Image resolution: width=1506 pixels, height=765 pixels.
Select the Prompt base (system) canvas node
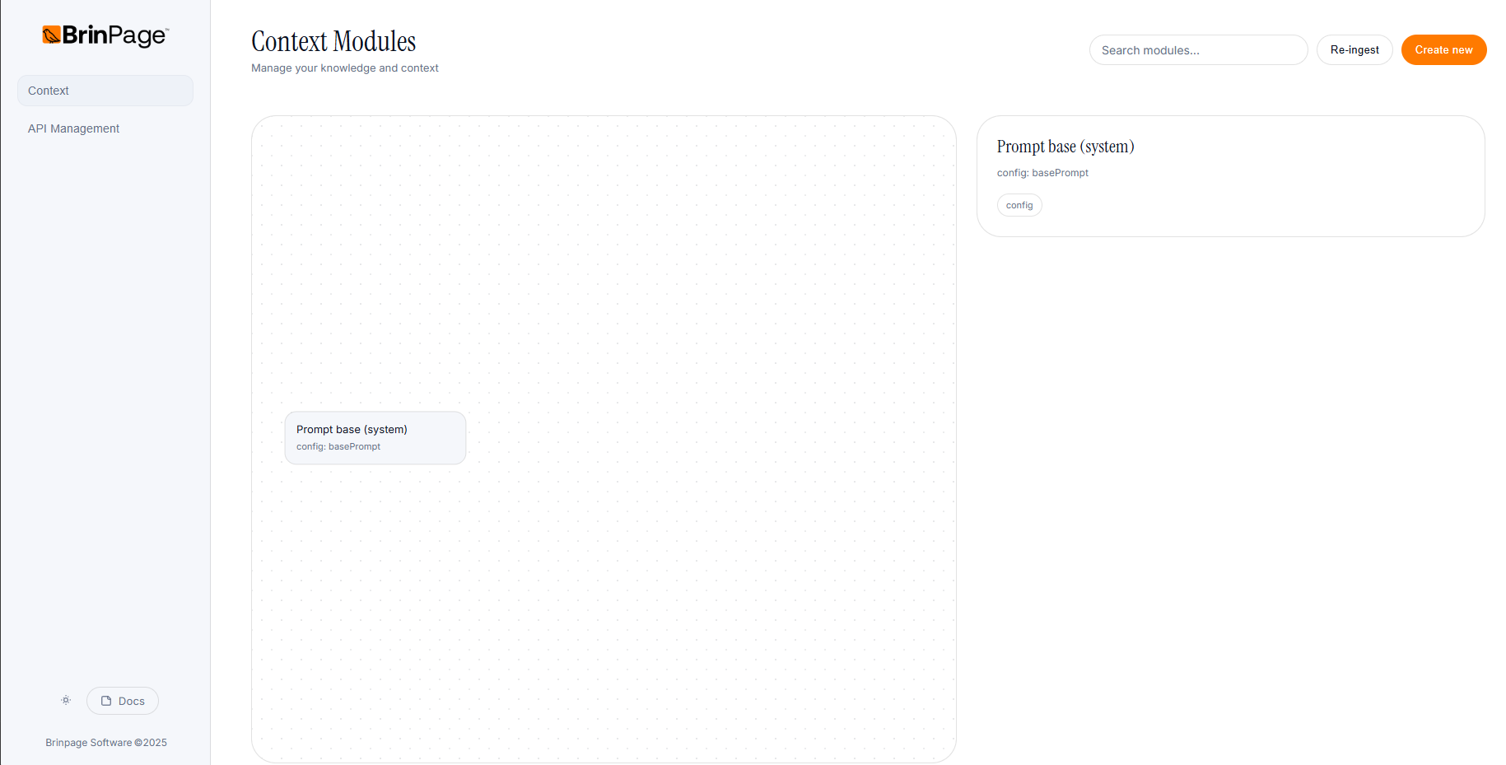[x=375, y=437]
